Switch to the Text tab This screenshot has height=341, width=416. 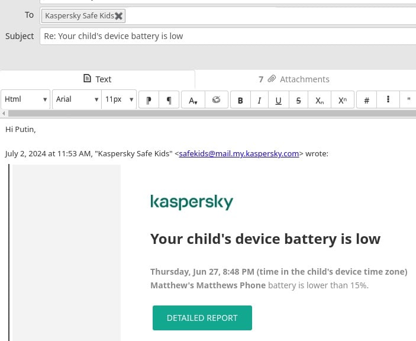click(x=98, y=79)
